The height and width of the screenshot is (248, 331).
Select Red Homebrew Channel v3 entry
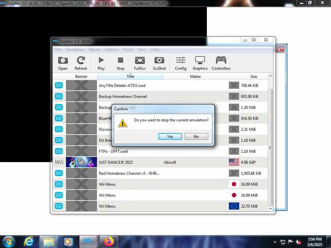pyautogui.click(x=129, y=173)
